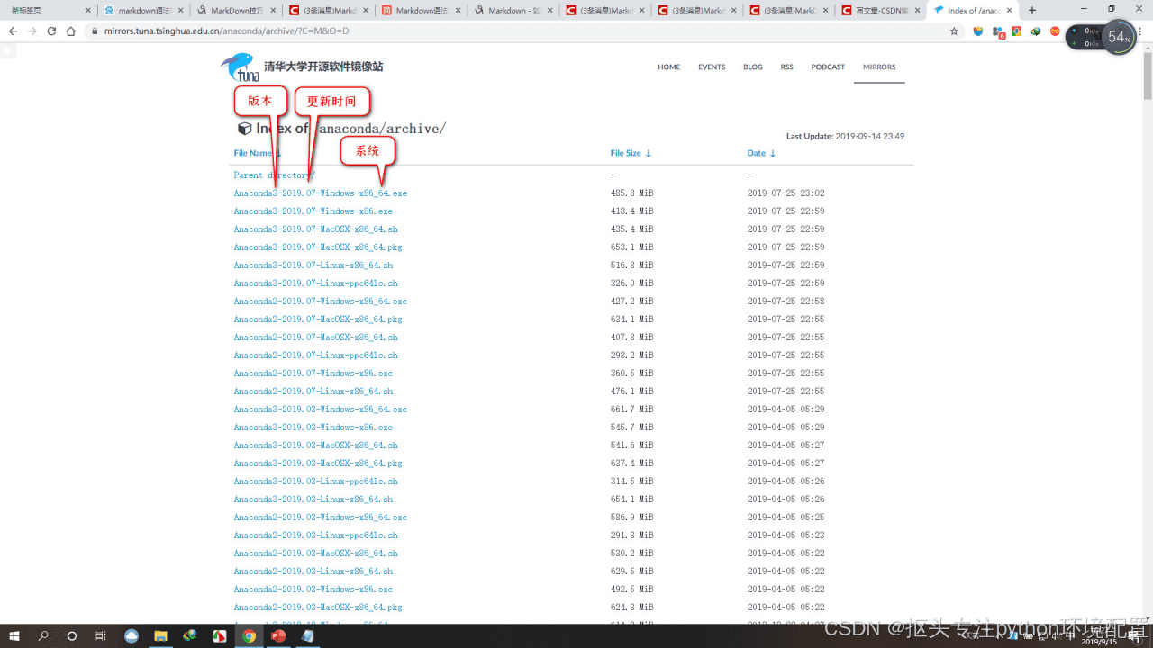Viewport: 1153px width, 648px height.
Task: Sort the listing by Date arrow
Action: tap(772, 154)
